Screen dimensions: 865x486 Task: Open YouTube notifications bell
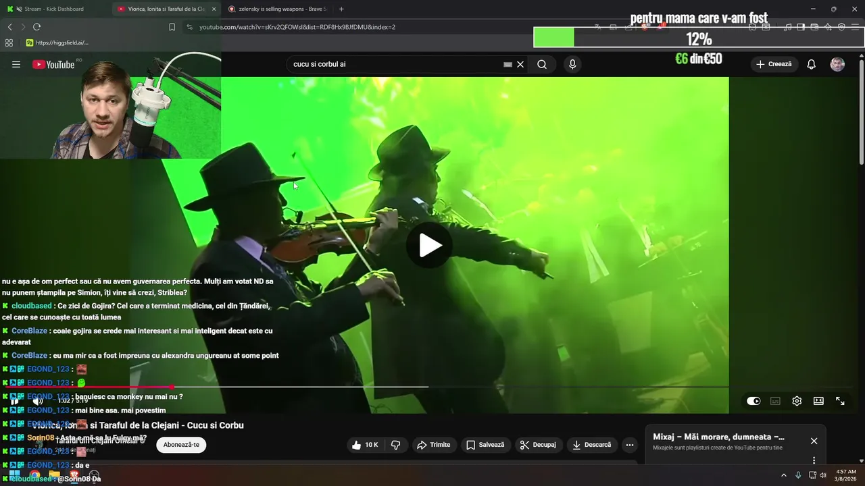click(x=811, y=64)
